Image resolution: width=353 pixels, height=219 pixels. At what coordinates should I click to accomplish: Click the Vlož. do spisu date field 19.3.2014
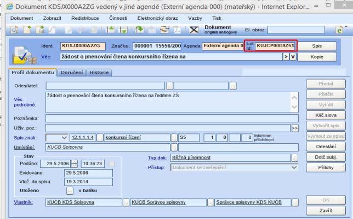click(88, 182)
